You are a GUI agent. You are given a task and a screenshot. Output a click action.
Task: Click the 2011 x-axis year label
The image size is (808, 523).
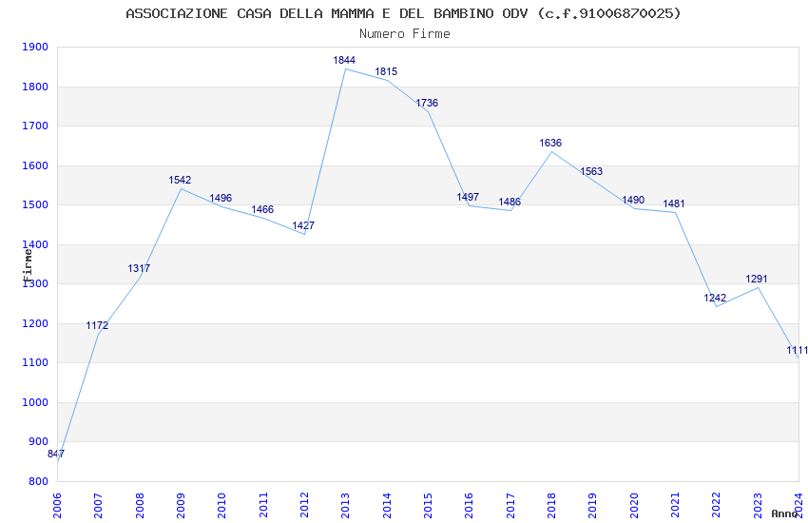pos(263,506)
